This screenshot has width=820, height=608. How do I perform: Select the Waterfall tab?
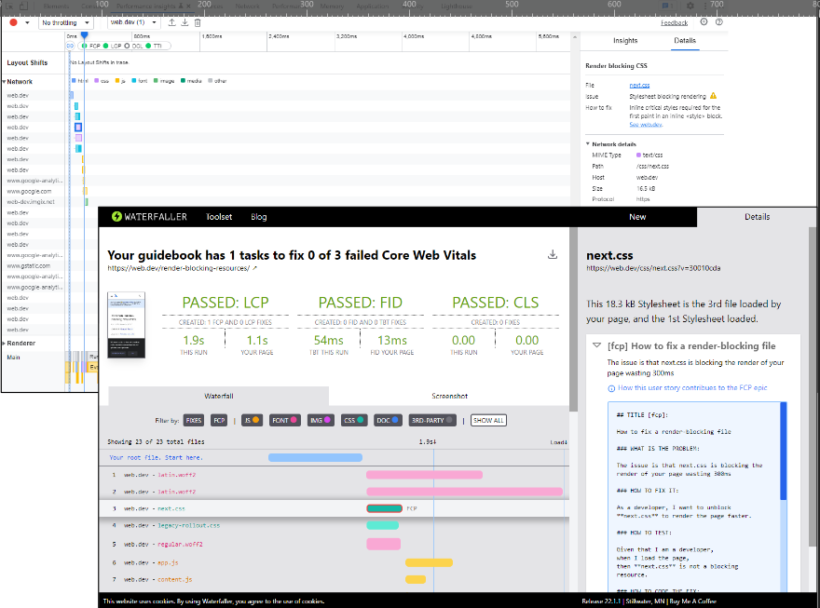click(219, 396)
